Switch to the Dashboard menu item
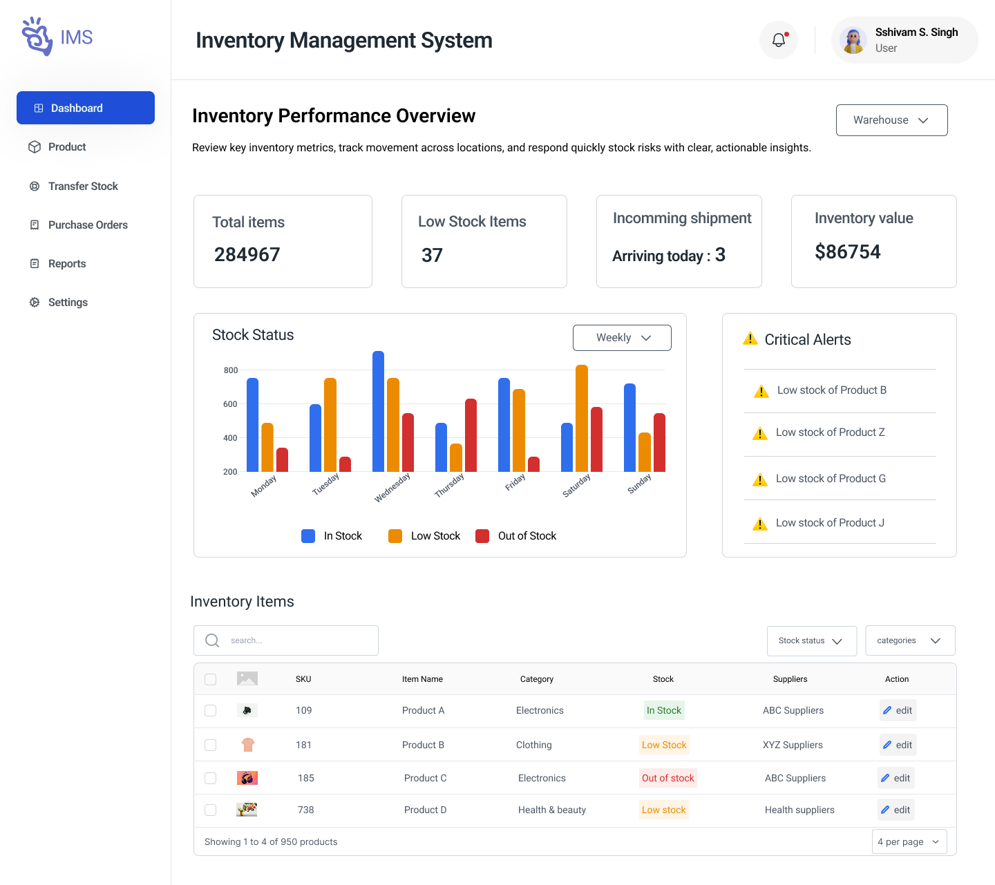Image resolution: width=995 pixels, height=885 pixels. coord(77,108)
